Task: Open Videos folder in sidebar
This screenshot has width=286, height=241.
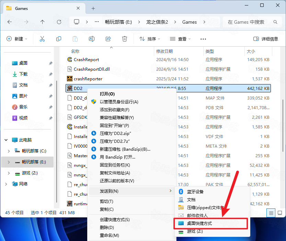Action: (23, 118)
